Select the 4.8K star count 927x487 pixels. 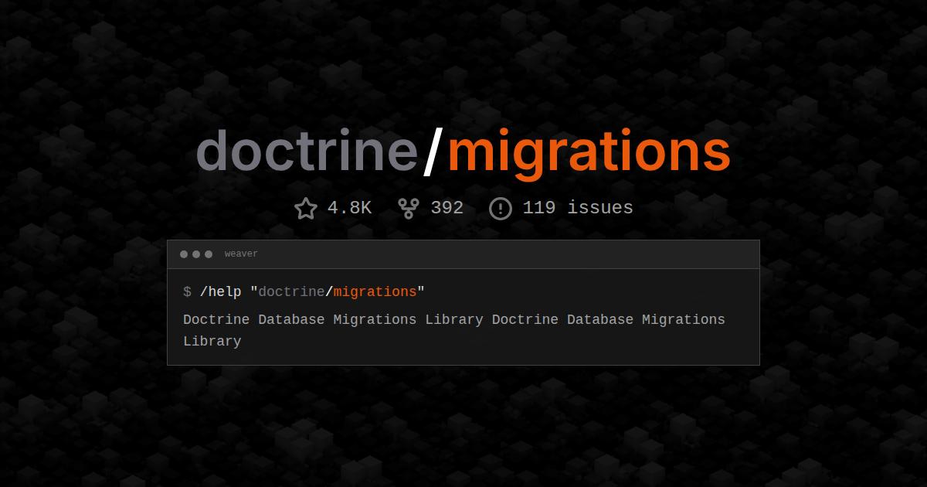pos(349,207)
